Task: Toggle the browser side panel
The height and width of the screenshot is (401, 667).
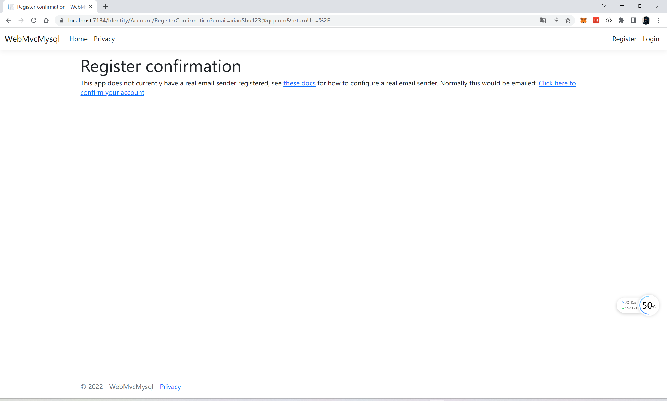Action: [x=633, y=20]
